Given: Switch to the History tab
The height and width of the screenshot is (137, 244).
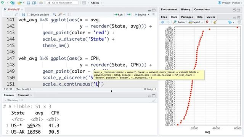Looking at the screenshot, I should pyautogui.click(x=186, y=10).
